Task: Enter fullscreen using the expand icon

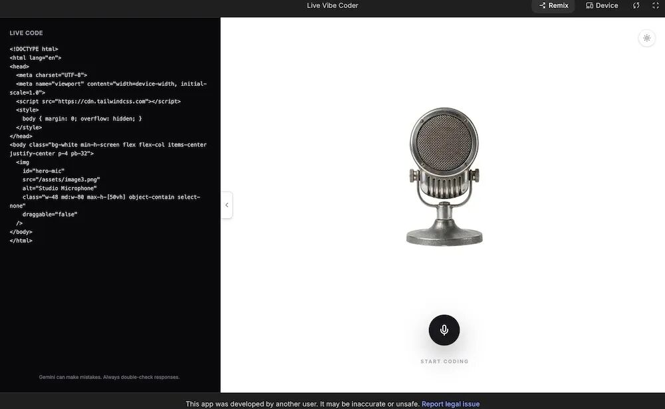Action: pos(654,5)
